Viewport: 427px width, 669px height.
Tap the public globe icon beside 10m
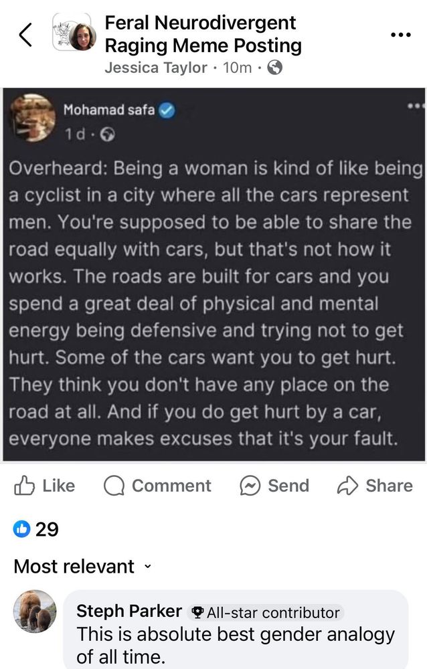(274, 68)
